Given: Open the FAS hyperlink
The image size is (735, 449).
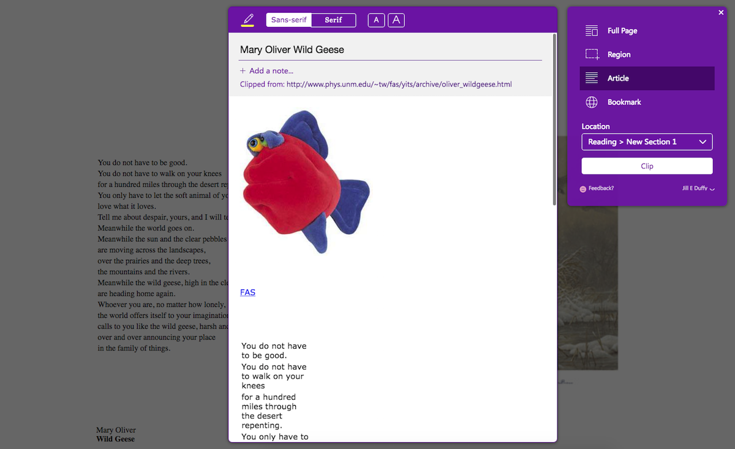Looking at the screenshot, I should point(247,292).
